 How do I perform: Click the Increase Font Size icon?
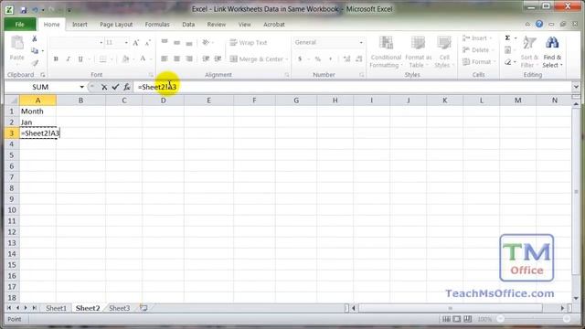pyautogui.click(x=136, y=43)
